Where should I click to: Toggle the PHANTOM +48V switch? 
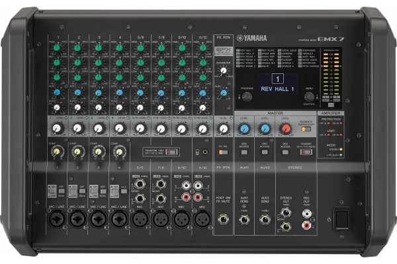coord(171,152)
